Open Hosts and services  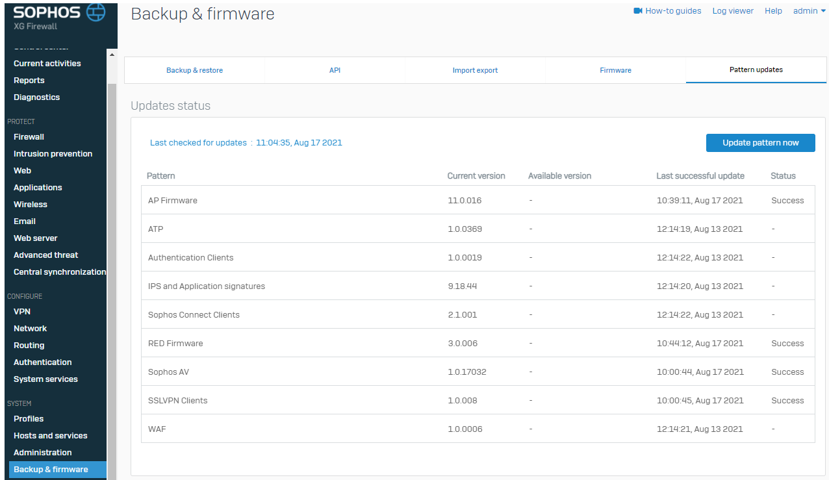coord(50,436)
